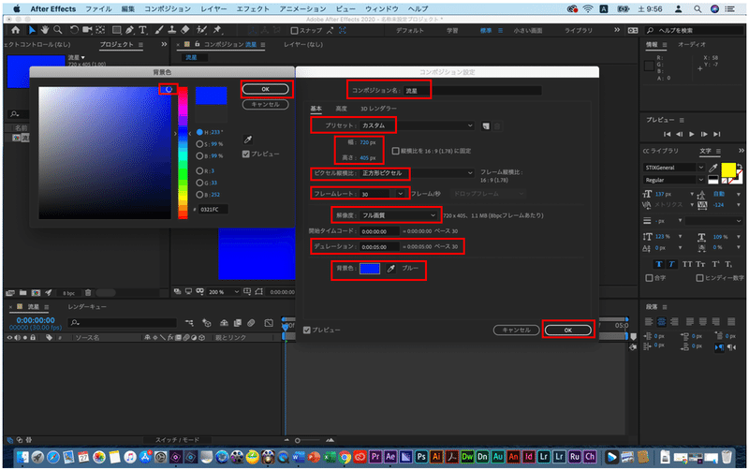Select the S saturation radio button
Screen dimensions: 749x470
[199, 144]
